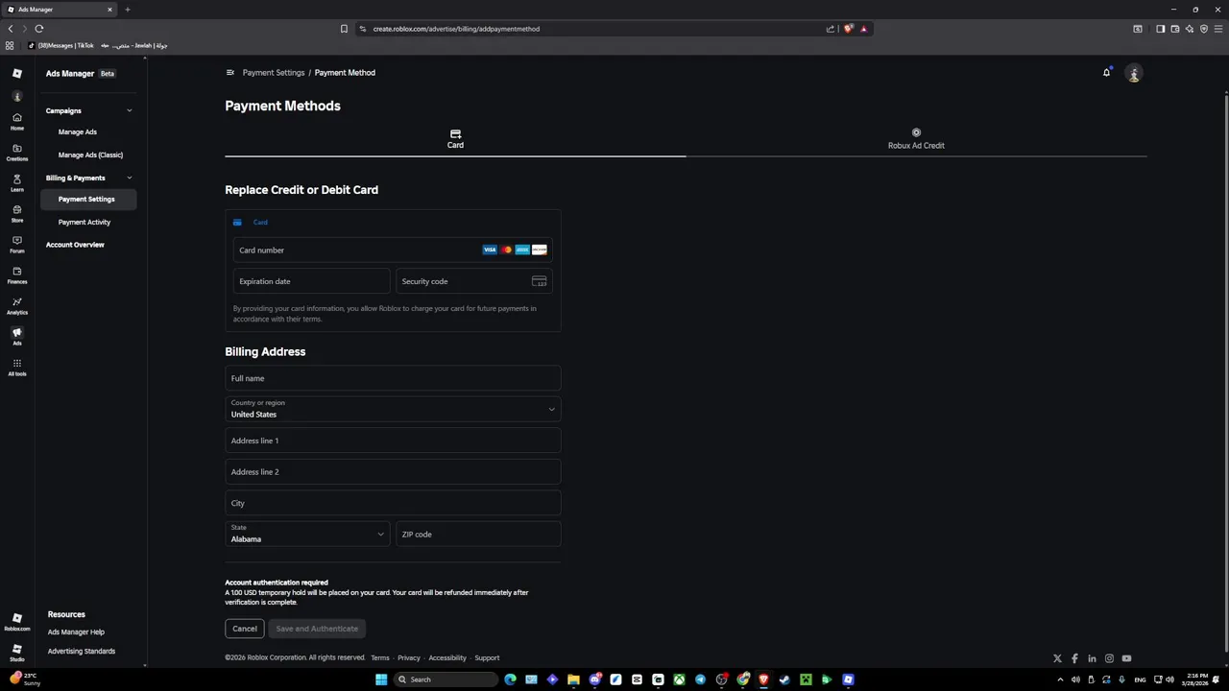Click Save and Authenticate button

coord(317,629)
